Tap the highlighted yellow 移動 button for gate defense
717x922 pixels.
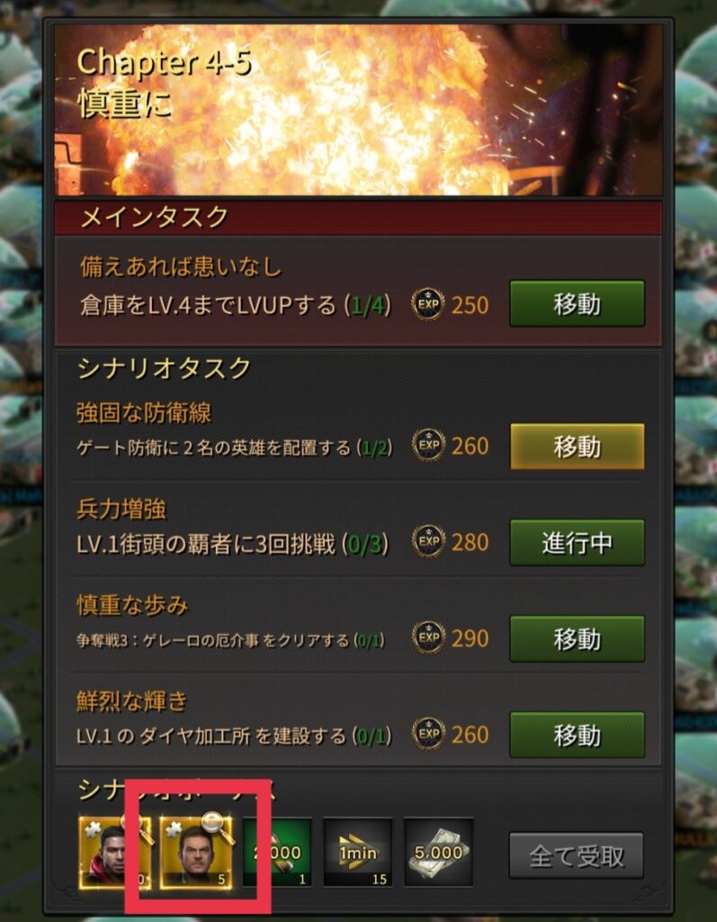tap(577, 447)
